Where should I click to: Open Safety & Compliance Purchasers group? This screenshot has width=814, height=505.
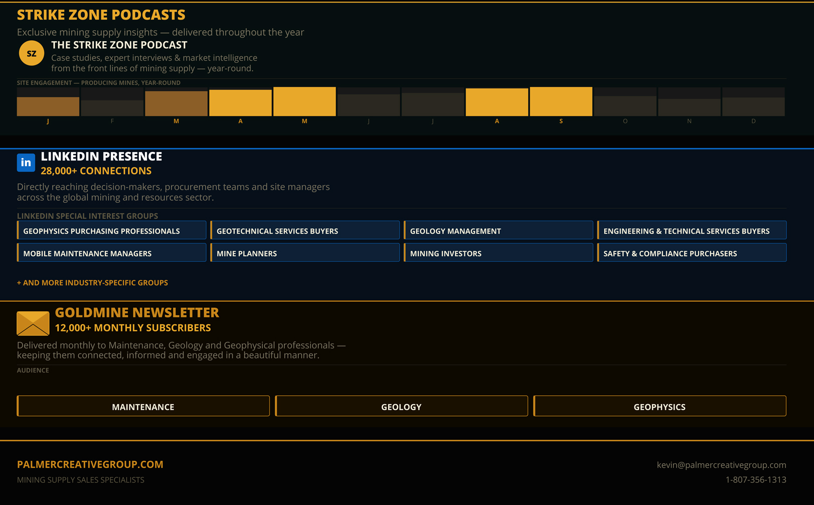click(692, 253)
